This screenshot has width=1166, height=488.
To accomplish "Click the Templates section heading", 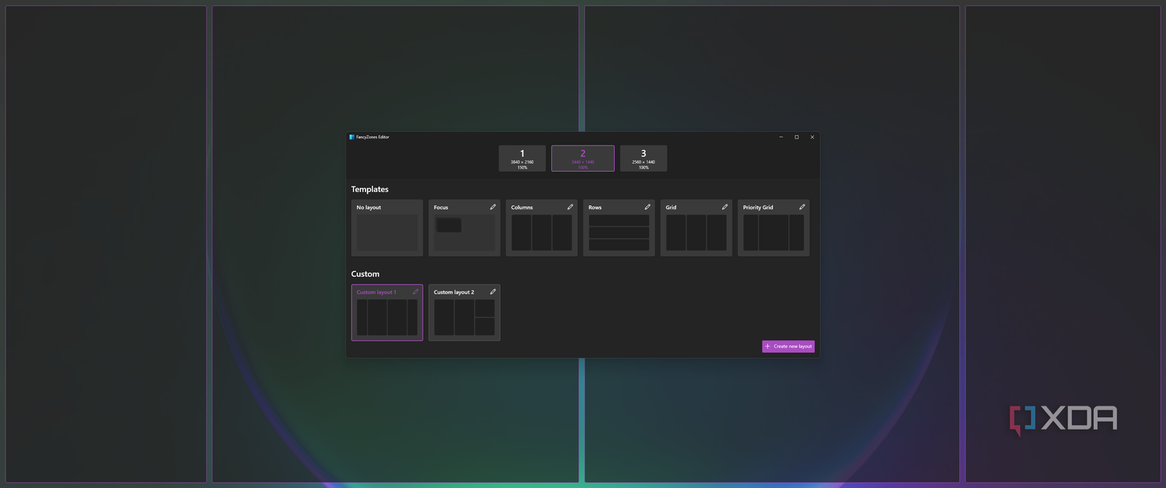I will [370, 190].
